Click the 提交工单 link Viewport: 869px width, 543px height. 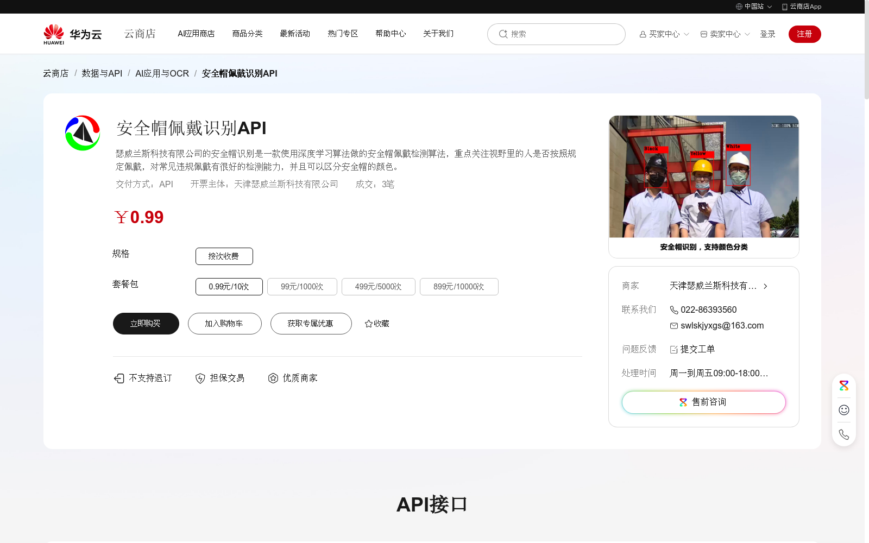[697, 350]
